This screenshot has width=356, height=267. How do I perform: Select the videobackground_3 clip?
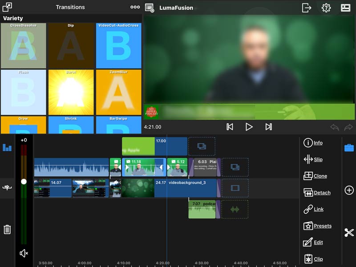coord(169,188)
